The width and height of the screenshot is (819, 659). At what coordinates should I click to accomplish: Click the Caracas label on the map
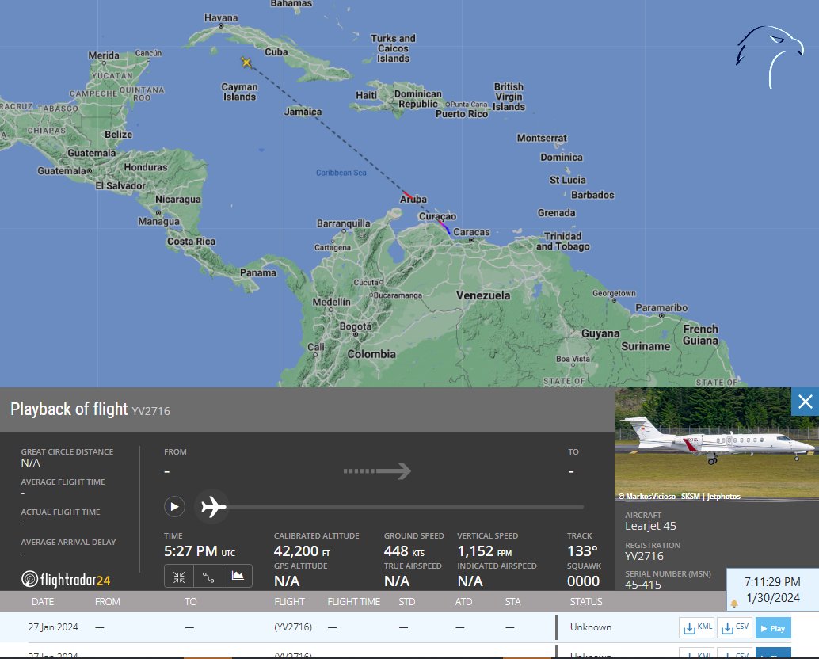click(x=471, y=232)
